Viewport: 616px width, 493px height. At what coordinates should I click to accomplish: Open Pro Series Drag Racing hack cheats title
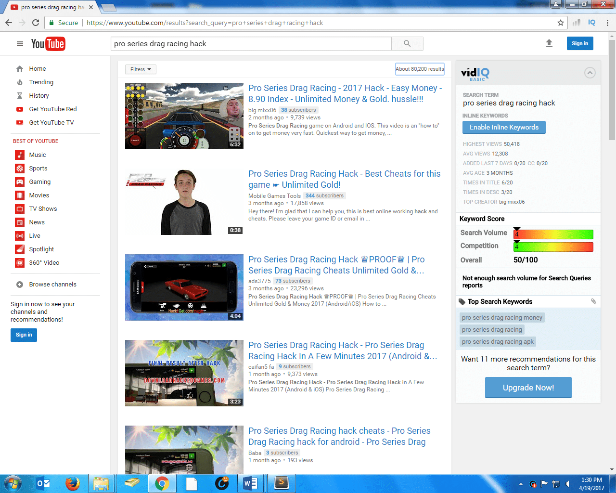339,436
